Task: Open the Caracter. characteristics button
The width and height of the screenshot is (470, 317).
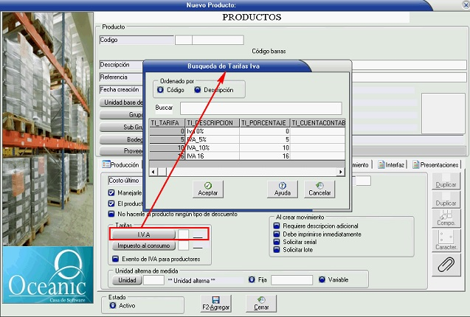Action: tap(446, 240)
